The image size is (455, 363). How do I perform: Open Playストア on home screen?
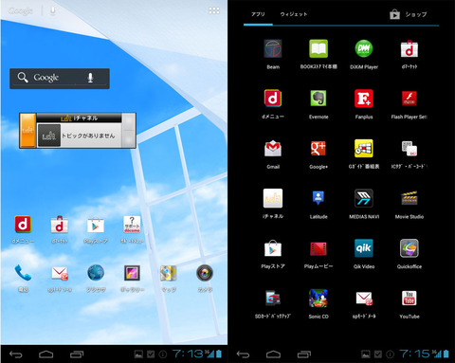(x=96, y=225)
